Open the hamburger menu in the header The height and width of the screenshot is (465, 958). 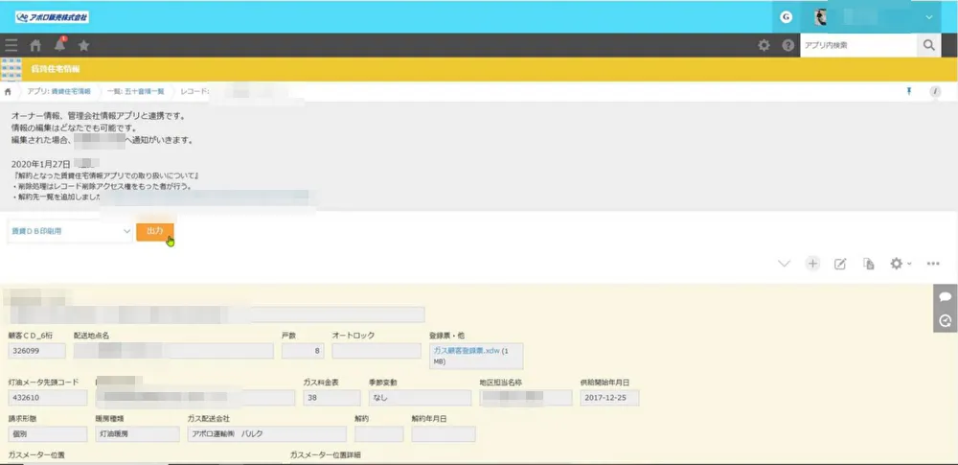tap(11, 45)
